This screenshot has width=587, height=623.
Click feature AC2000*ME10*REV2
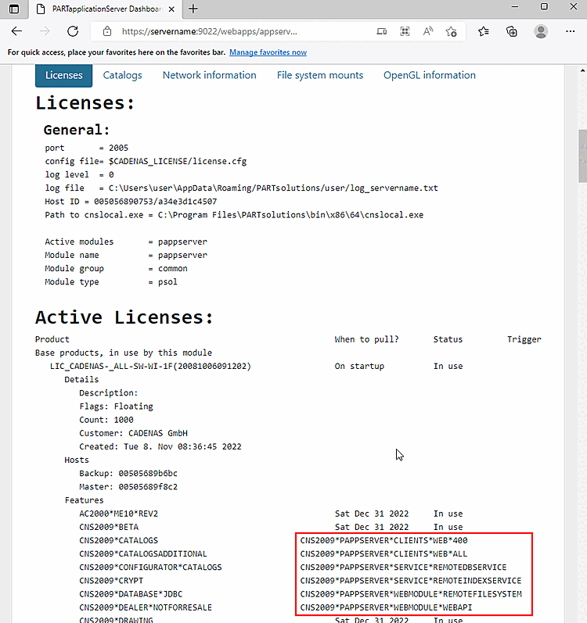pos(118,514)
